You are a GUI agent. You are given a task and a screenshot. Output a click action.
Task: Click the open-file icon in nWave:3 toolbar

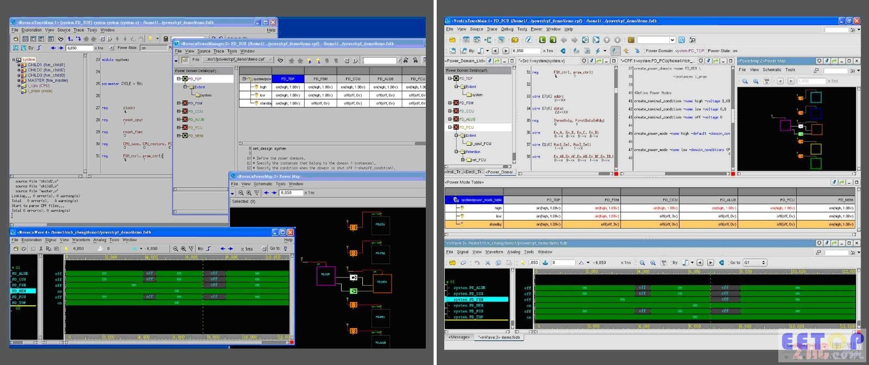click(x=452, y=263)
